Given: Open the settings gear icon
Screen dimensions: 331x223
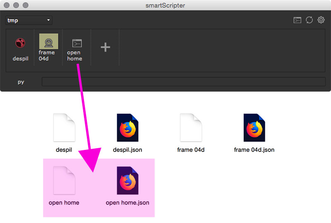Looking at the screenshot, I should coord(321,20).
